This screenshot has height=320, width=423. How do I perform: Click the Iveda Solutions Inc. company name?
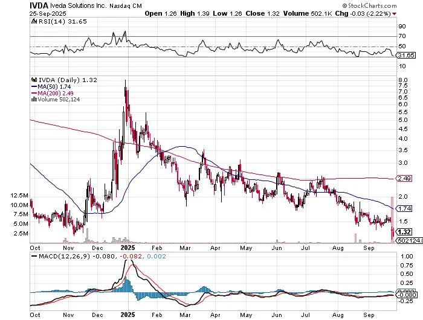click(x=79, y=5)
